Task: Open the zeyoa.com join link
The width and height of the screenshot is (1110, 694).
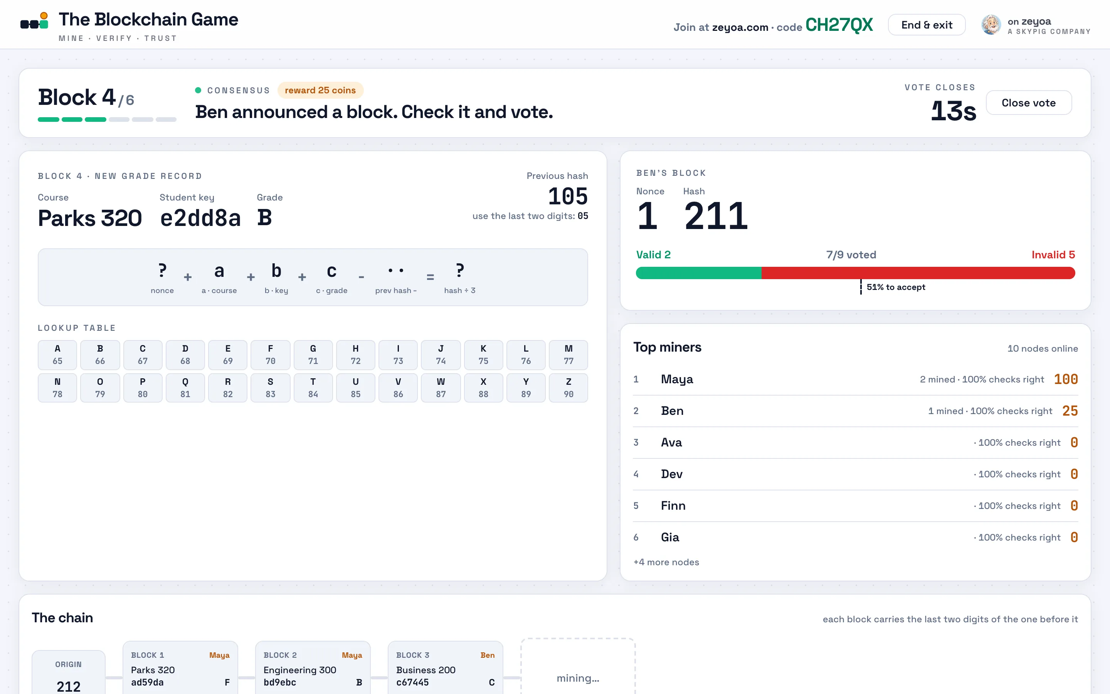Action: (740, 27)
